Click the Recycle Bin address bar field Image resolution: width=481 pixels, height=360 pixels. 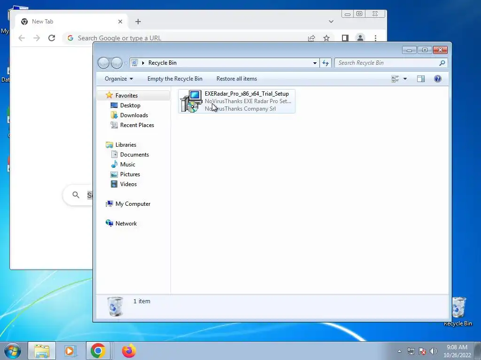225,63
